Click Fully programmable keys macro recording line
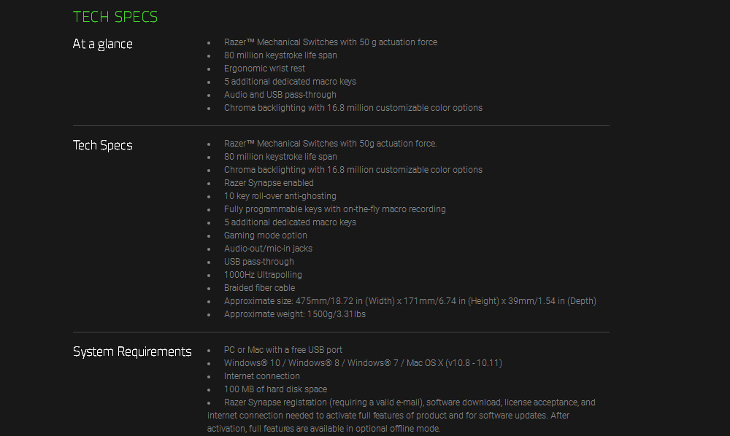The height and width of the screenshot is (436, 730). tap(335, 209)
